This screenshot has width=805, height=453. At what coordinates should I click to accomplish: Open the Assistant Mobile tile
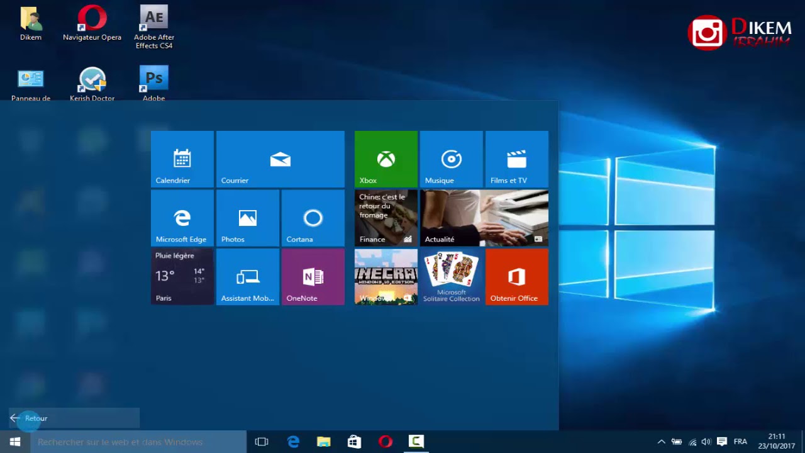[x=248, y=277]
